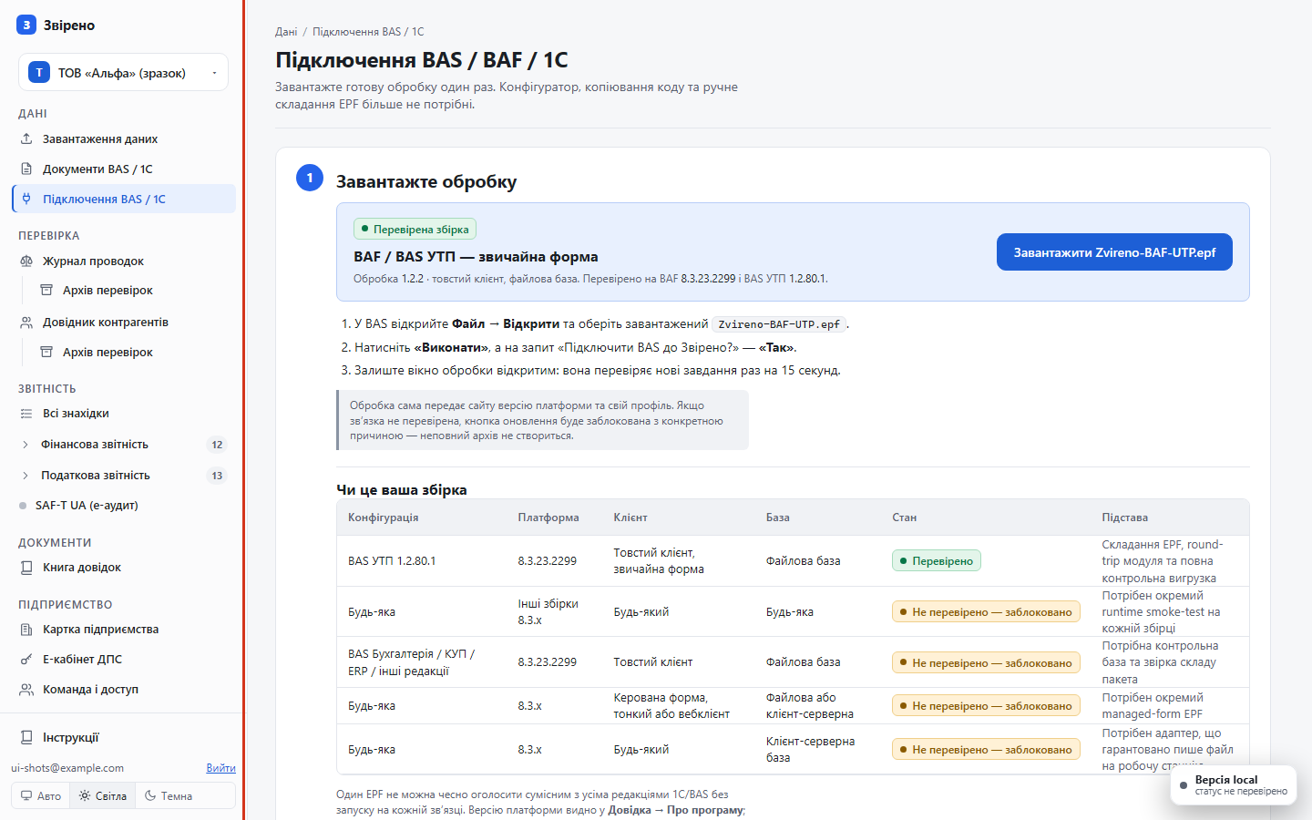Click blocked status in Інші збірки row
Viewport: 1312px width, 820px height.
pyautogui.click(x=986, y=612)
